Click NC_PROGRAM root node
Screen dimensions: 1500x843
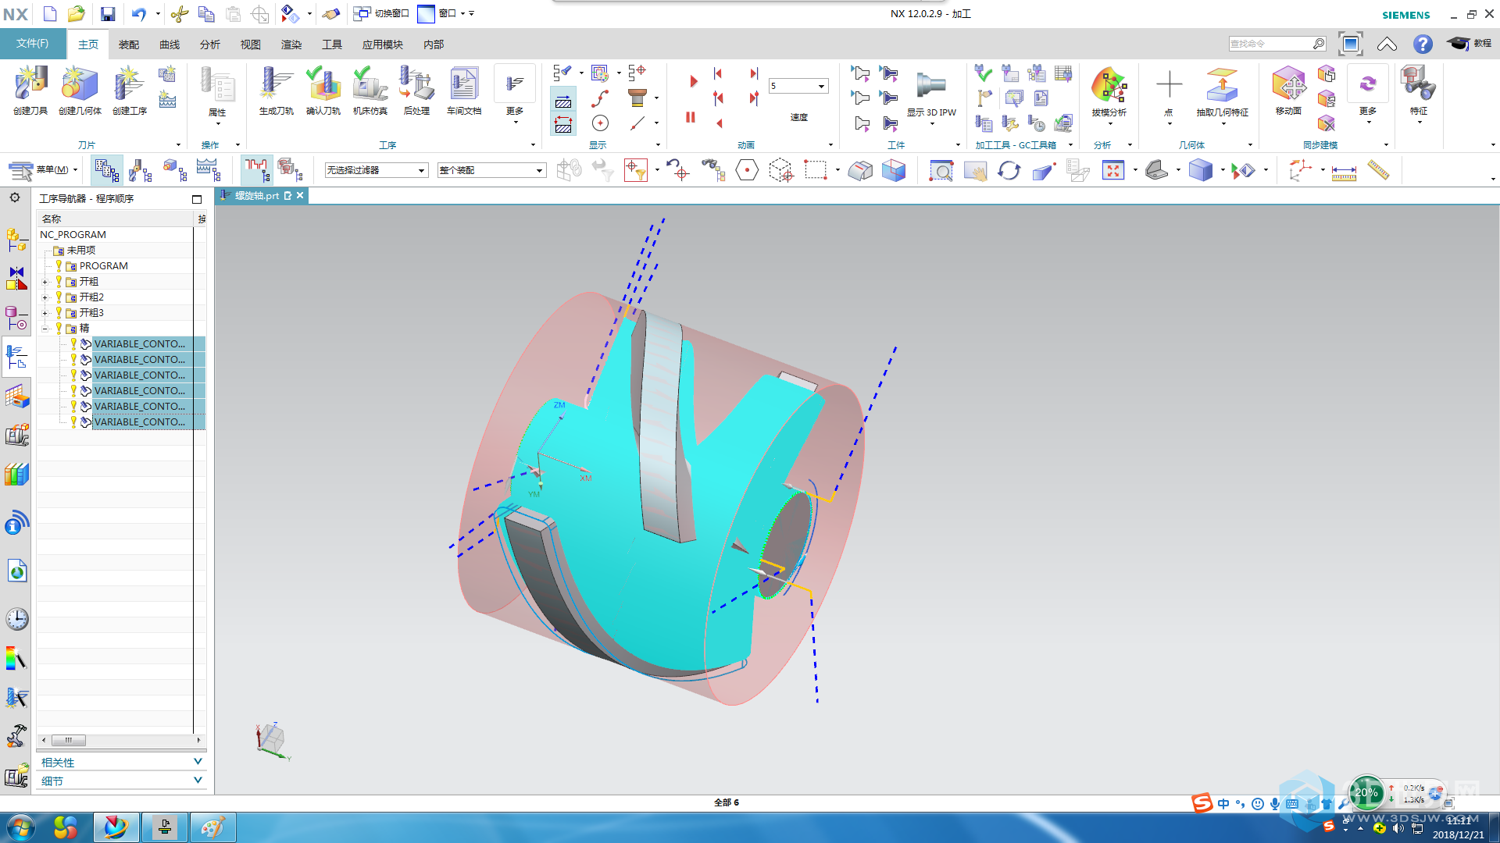(x=73, y=235)
